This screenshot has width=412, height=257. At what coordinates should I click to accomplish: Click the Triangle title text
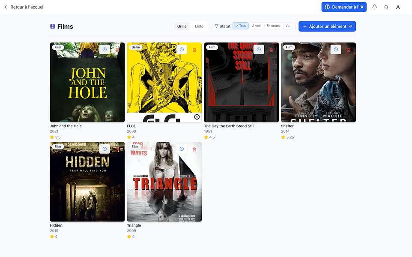point(134,225)
